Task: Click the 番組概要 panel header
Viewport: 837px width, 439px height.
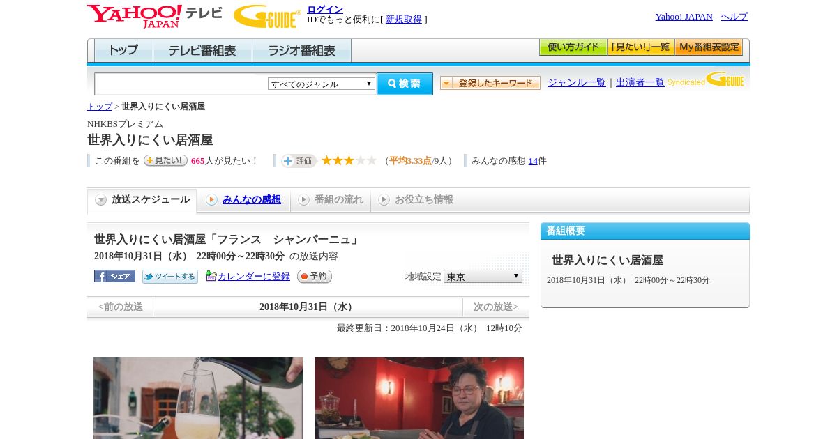Action: [x=645, y=231]
